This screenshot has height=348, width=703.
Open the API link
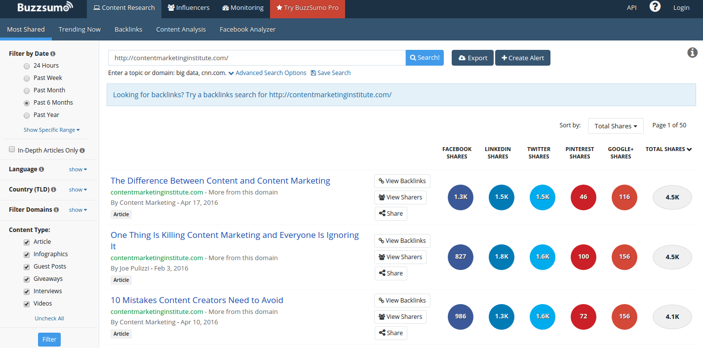[x=631, y=7]
